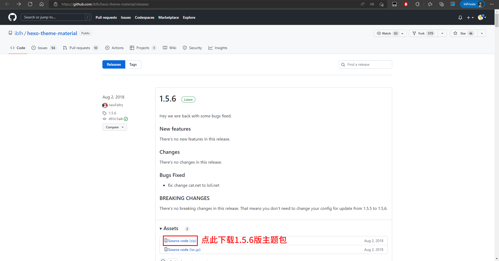
Task: Open Marketplace in top navigation
Action: 169,17
